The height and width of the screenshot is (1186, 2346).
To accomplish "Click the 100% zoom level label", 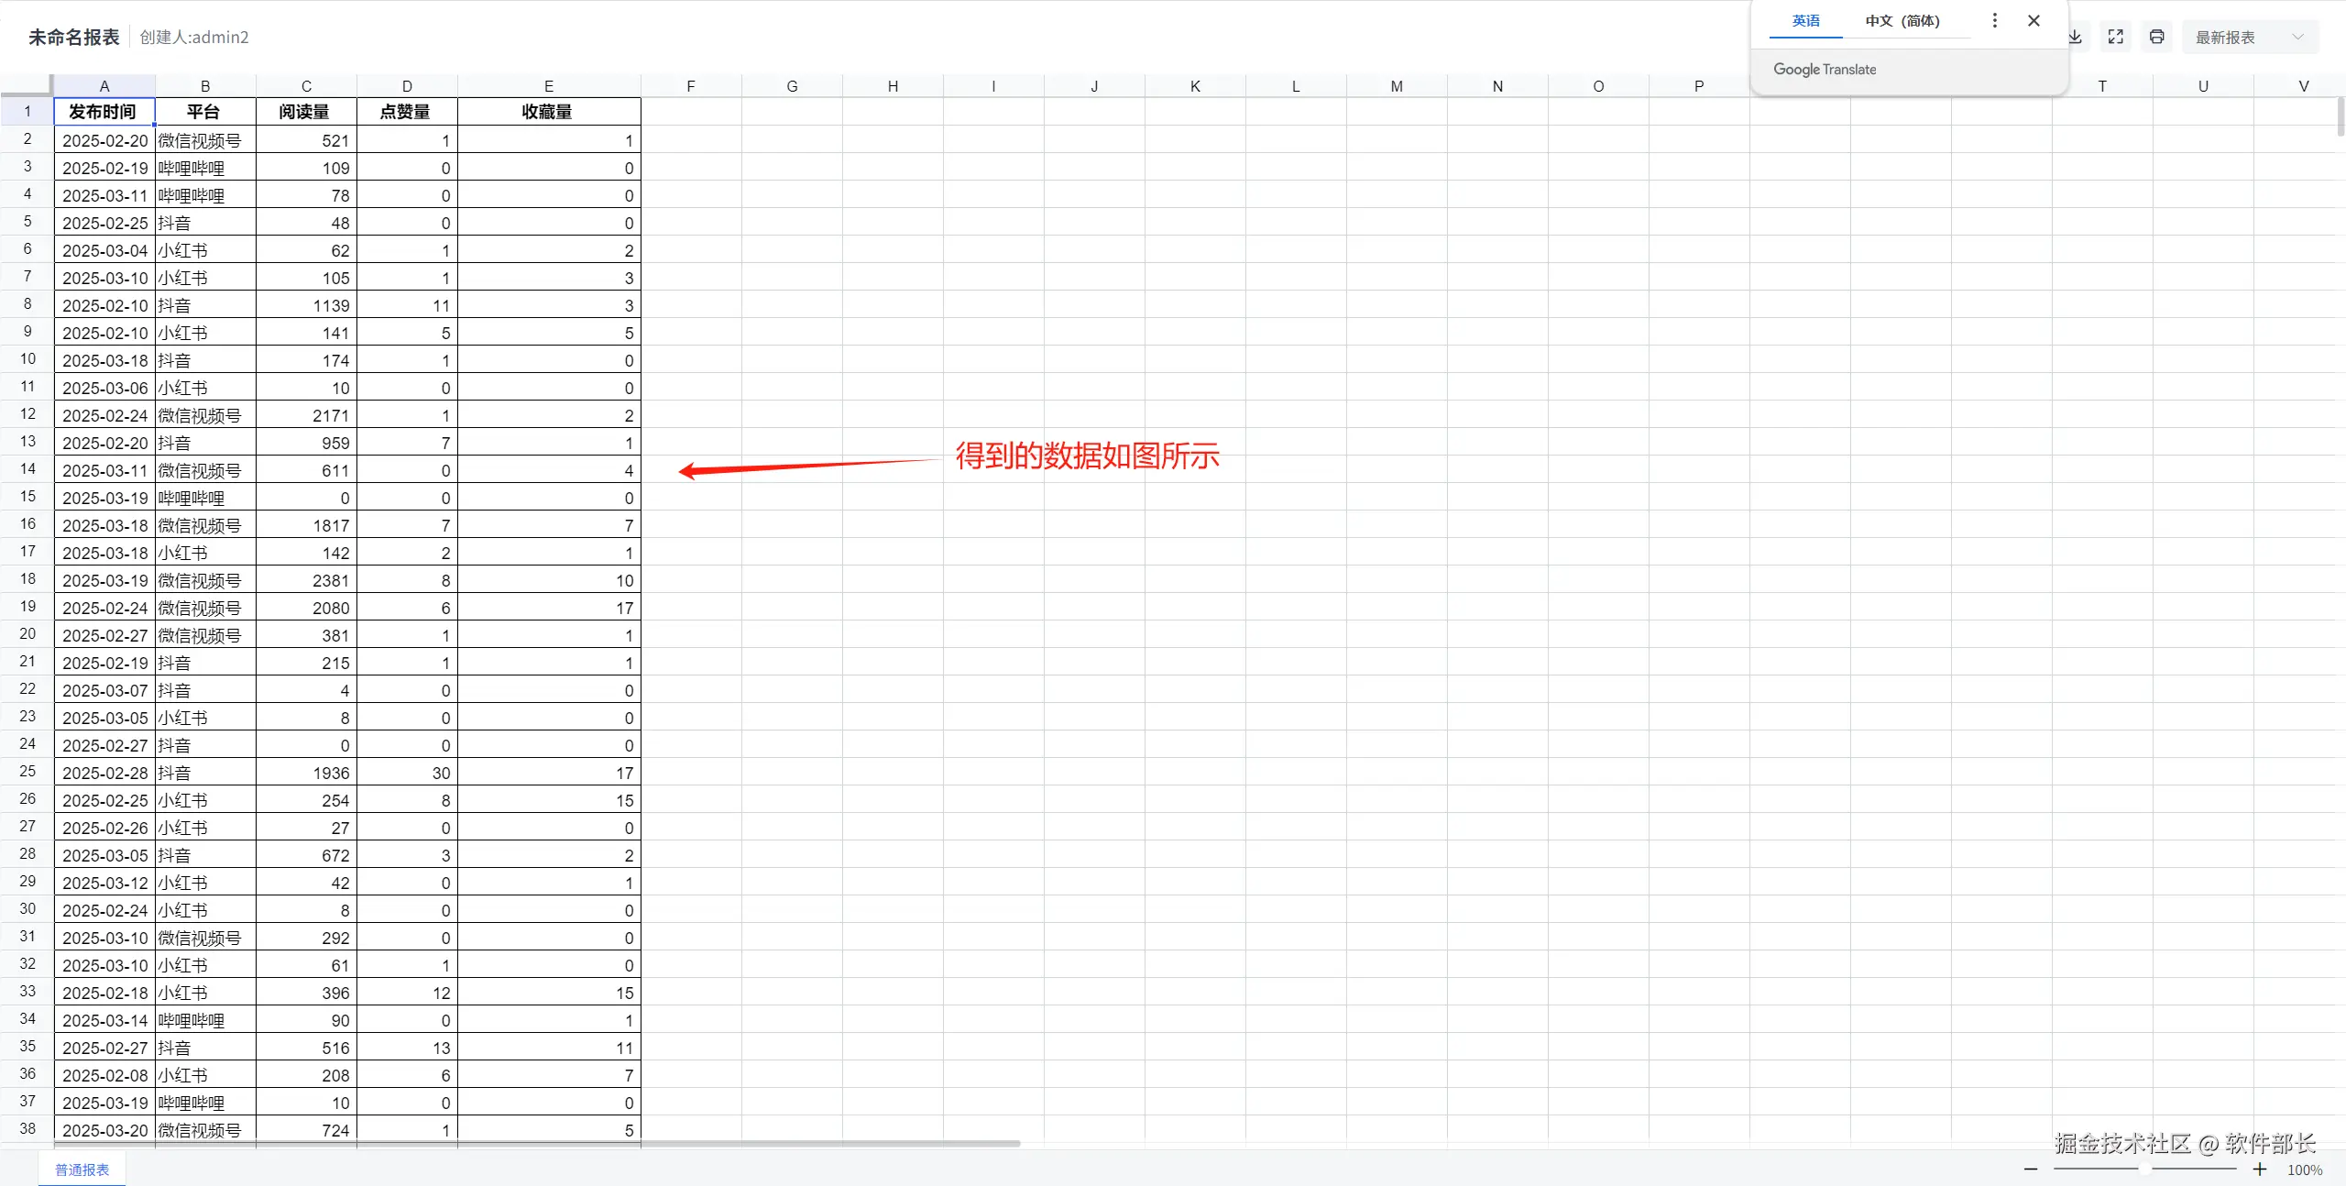I will [2304, 1170].
